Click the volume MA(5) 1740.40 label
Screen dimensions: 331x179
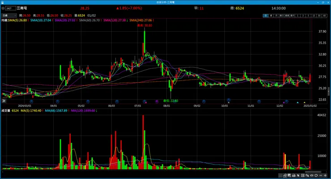[x=31, y=111]
